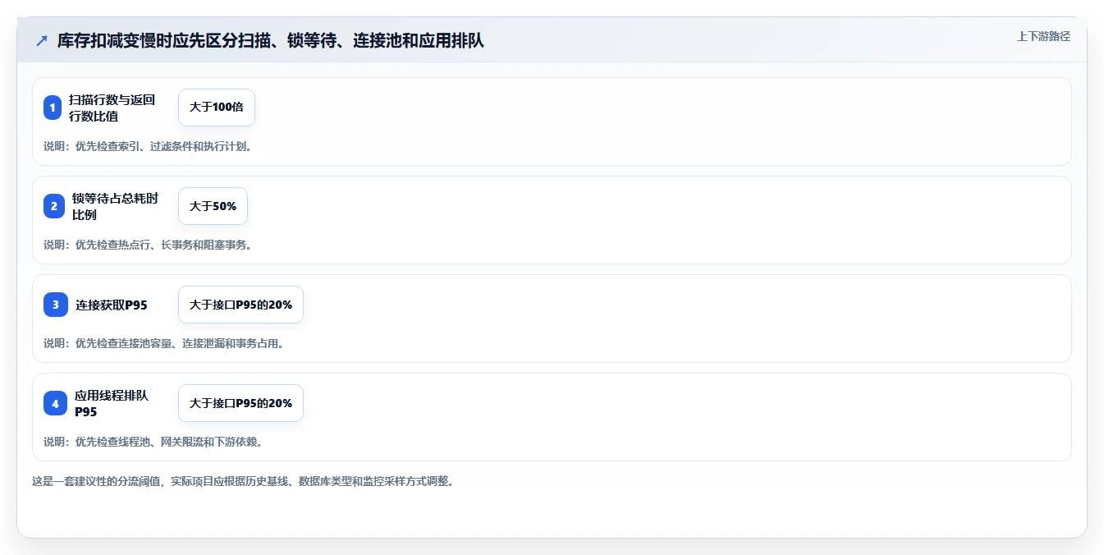Click the 锁等待占总耗时比例 label
The image size is (1104, 555).
coord(115,206)
